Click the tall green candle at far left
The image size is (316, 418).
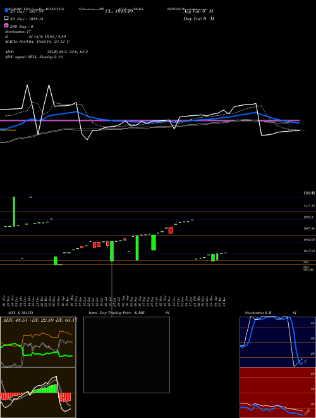pyautogui.click(x=14, y=212)
